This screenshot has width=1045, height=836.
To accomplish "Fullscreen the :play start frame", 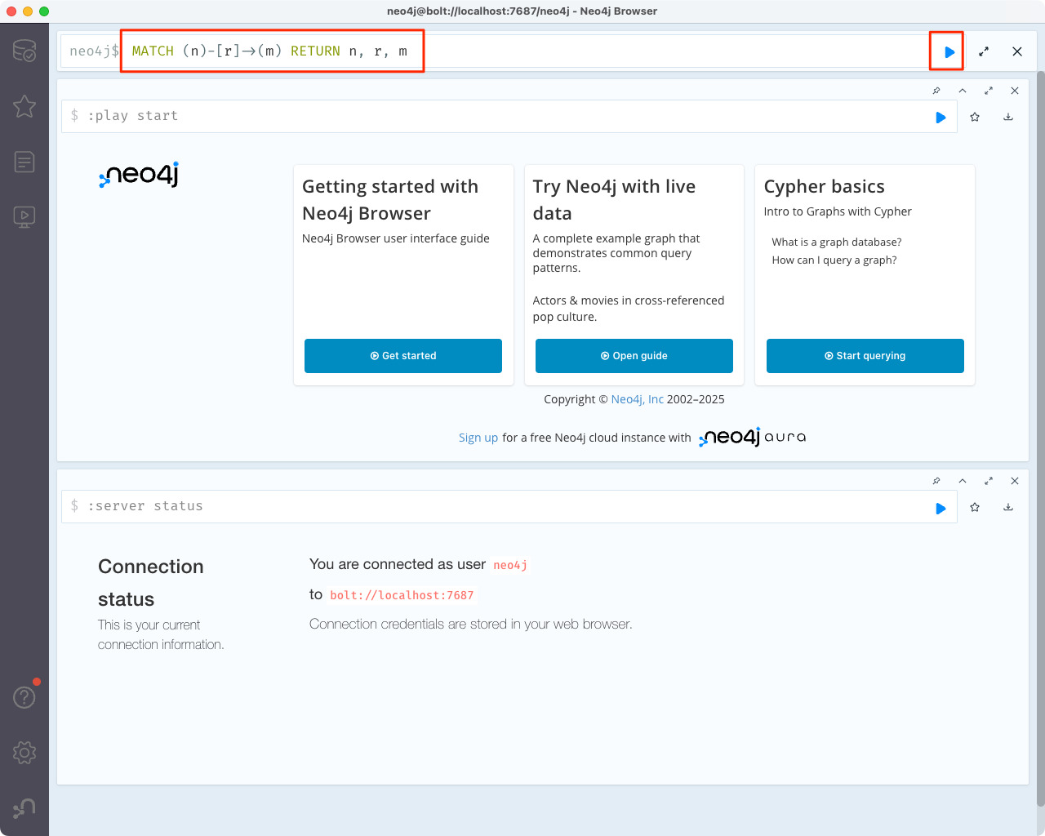I will [x=989, y=91].
